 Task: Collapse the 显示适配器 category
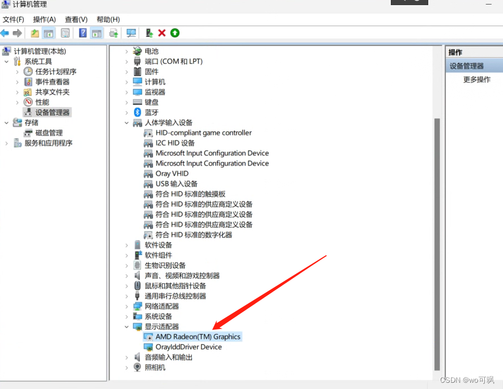tap(127, 327)
